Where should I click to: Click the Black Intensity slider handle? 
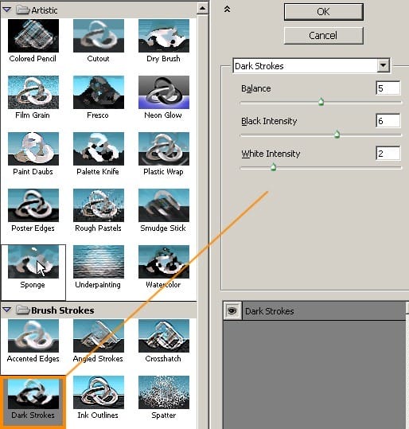coord(337,135)
